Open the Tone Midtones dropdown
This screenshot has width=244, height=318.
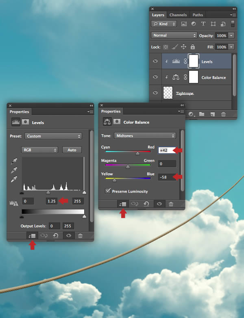point(145,136)
